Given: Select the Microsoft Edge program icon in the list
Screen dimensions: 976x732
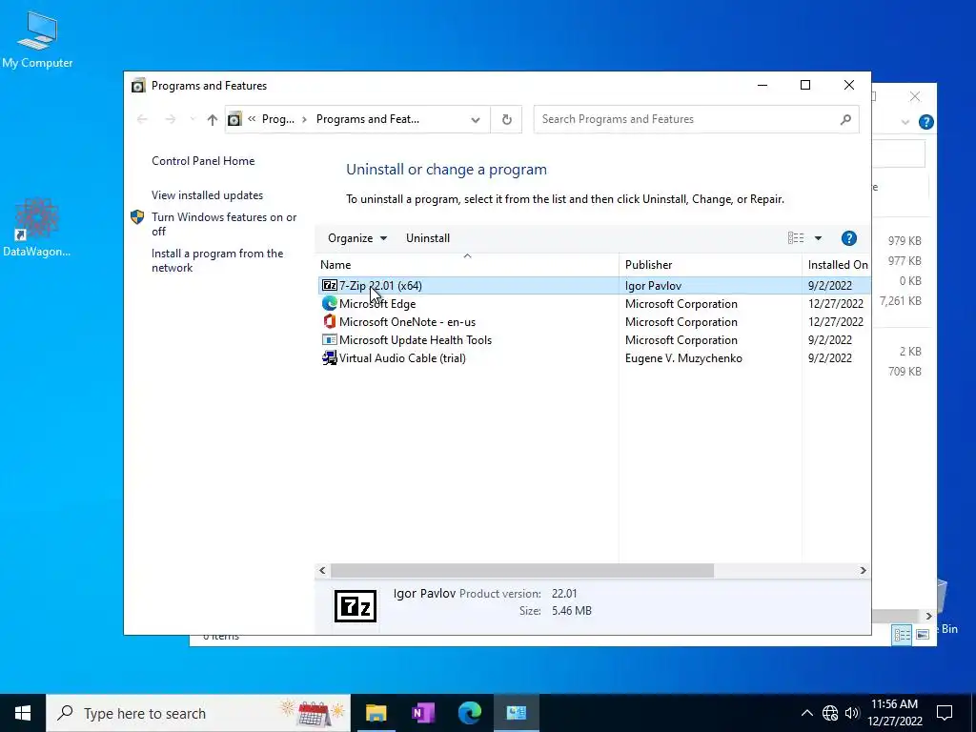Looking at the screenshot, I should tap(329, 304).
